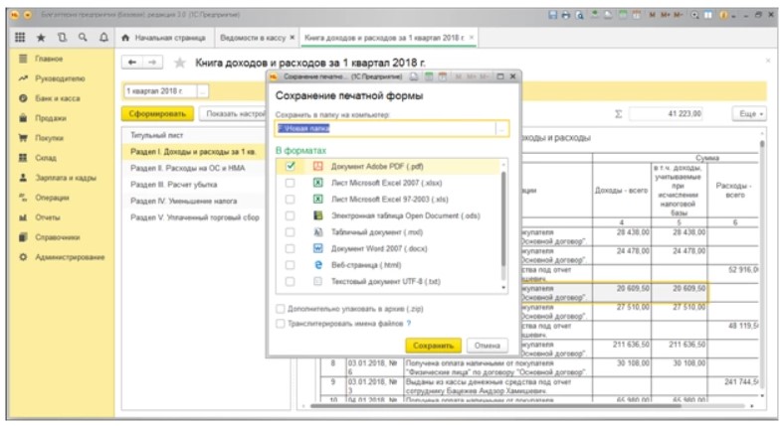
Task: Check the Microsoft Excel 2007 (.xlsx) format
Action: (x=291, y=184)
